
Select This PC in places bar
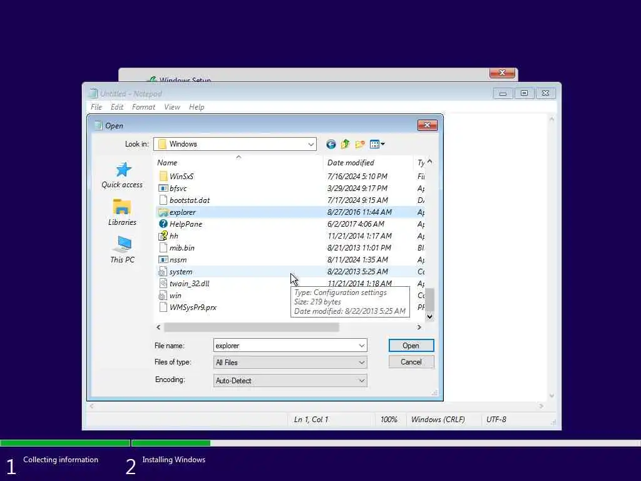click(122, 249)
